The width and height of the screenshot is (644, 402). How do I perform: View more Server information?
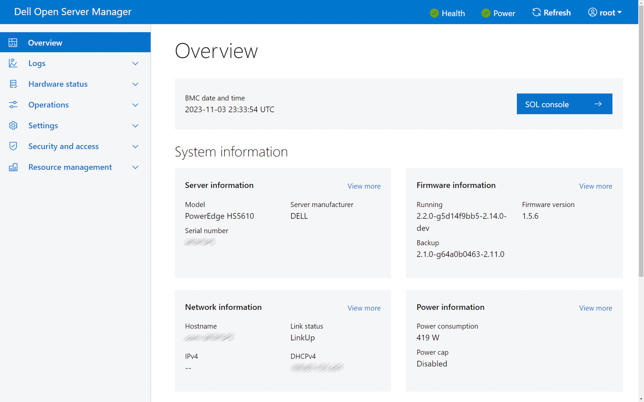(364, 186)
